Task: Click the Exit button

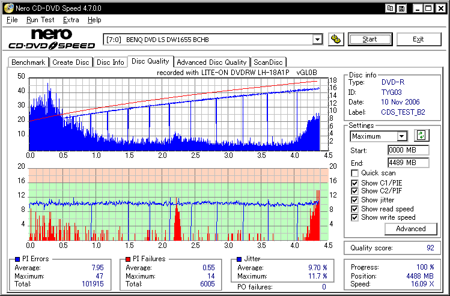Action: pos(419,39)
